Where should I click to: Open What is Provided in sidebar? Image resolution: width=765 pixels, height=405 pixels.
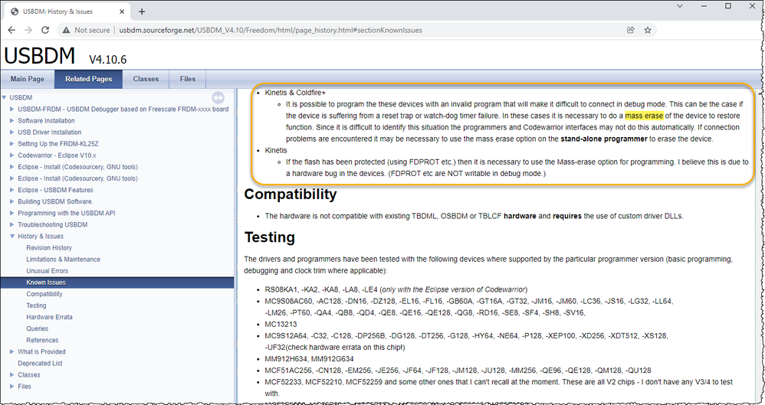pyautogui.click(x=41, y=352)
